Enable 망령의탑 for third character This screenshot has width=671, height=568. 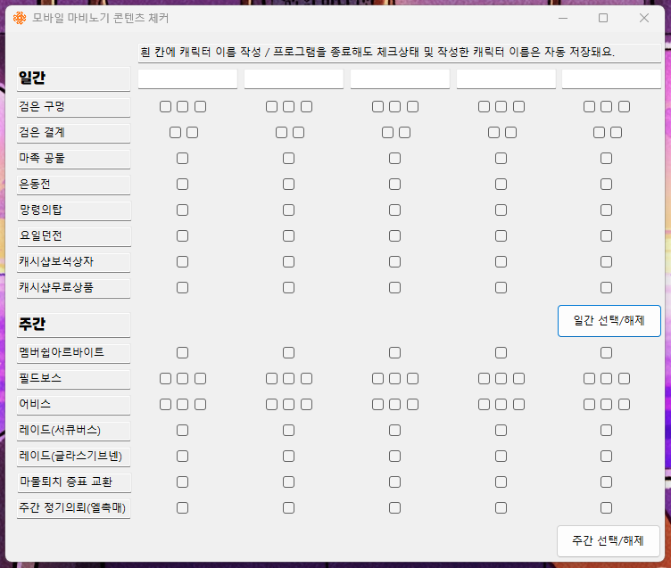(x=395, y=210)
